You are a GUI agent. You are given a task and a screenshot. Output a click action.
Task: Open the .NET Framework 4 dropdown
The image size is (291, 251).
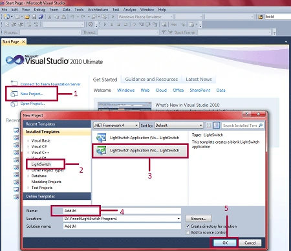(x=116, y=125)
